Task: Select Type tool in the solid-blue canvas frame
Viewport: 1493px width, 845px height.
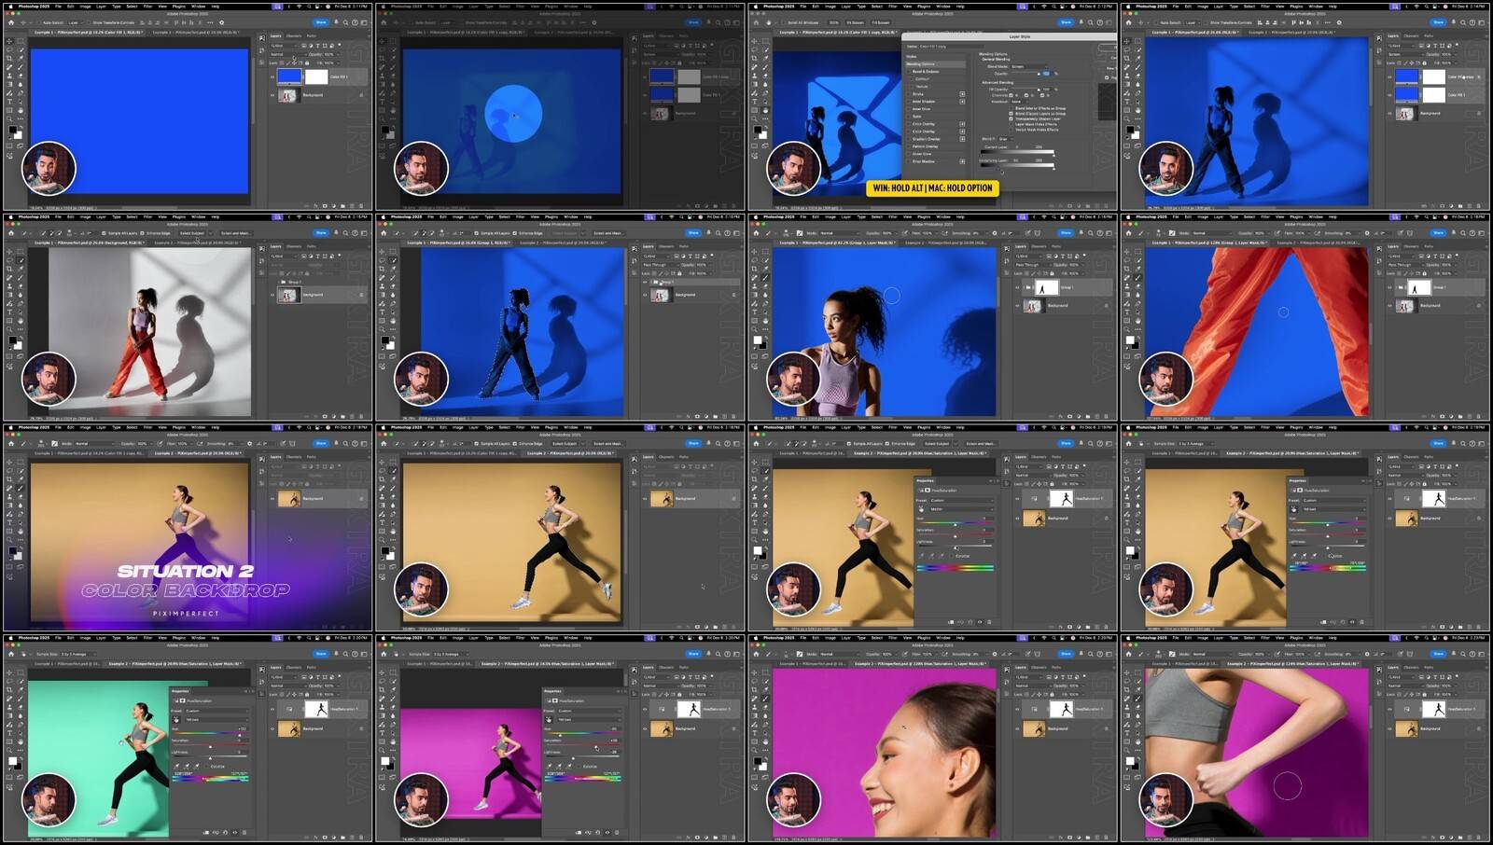Action: 9,104
